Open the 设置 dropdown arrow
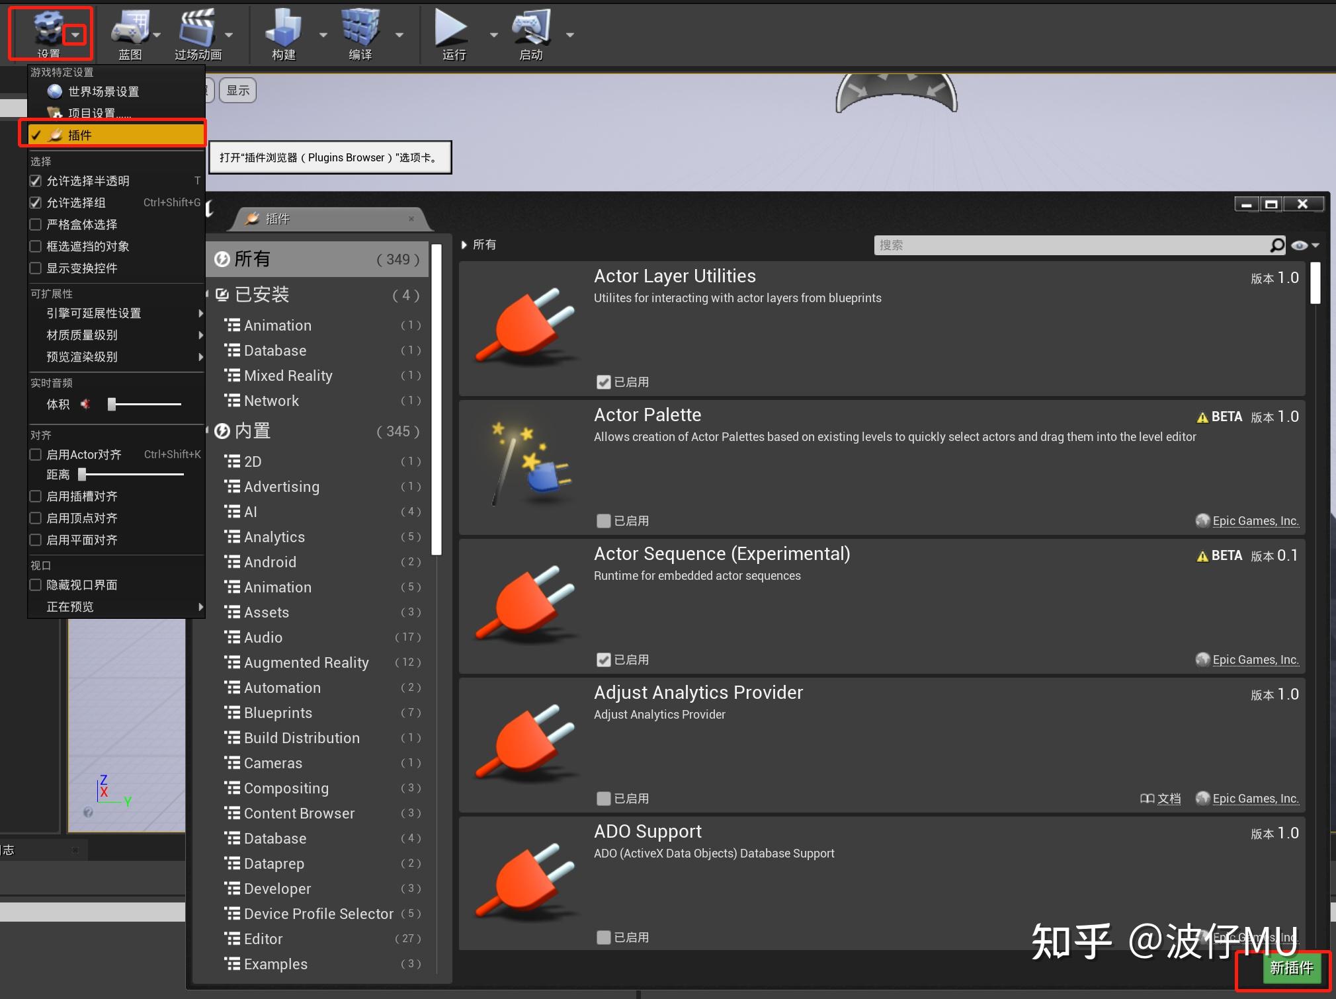The image size is (1336, 999). 75,35
